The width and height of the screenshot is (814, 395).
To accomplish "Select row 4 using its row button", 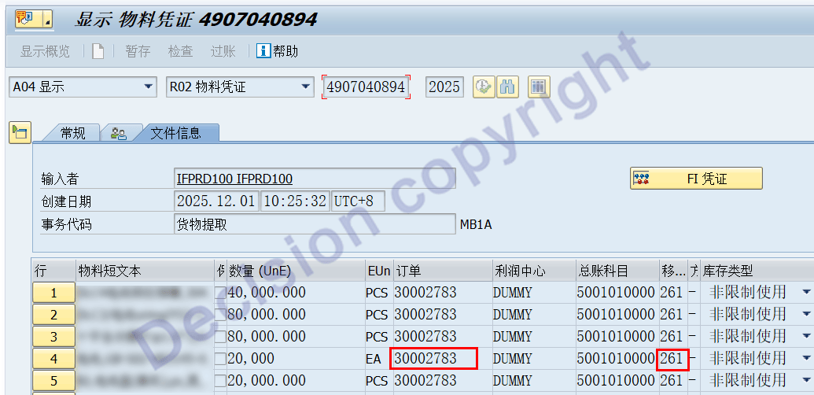I will tap(53, 359).
